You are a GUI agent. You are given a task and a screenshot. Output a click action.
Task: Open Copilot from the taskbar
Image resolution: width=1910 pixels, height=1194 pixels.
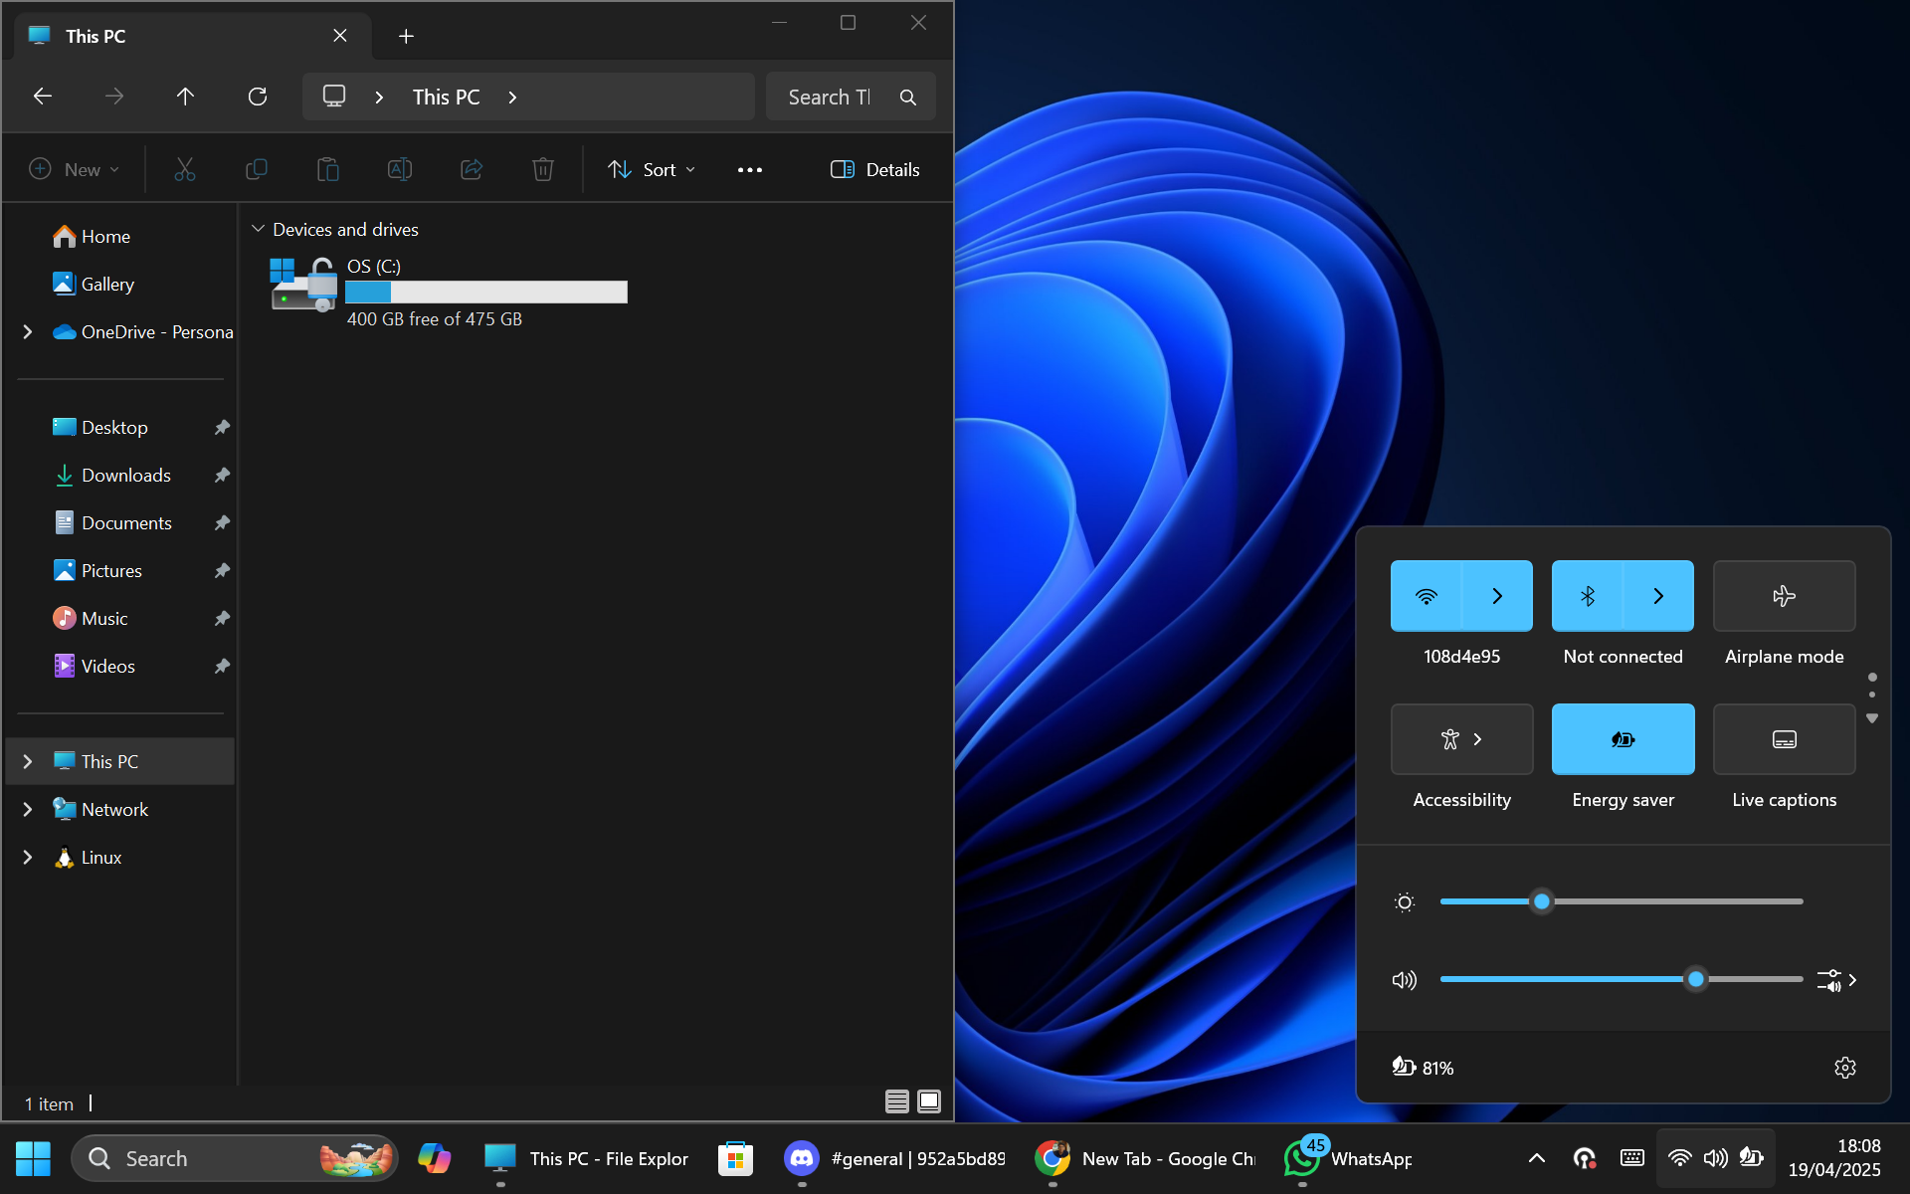click(x=434, y=1158)
